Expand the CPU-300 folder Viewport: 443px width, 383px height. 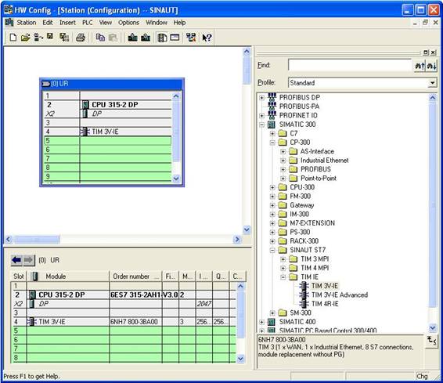(272, 187)
